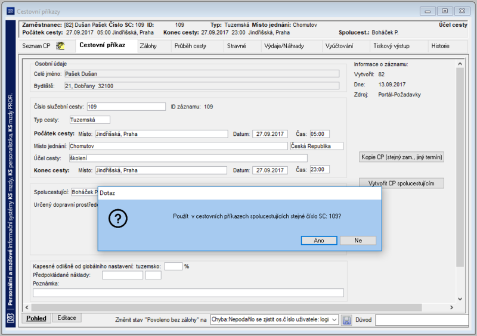Click horizontal scrollbar left arrow
Screen dimensions: 477x336
(27, 307)
